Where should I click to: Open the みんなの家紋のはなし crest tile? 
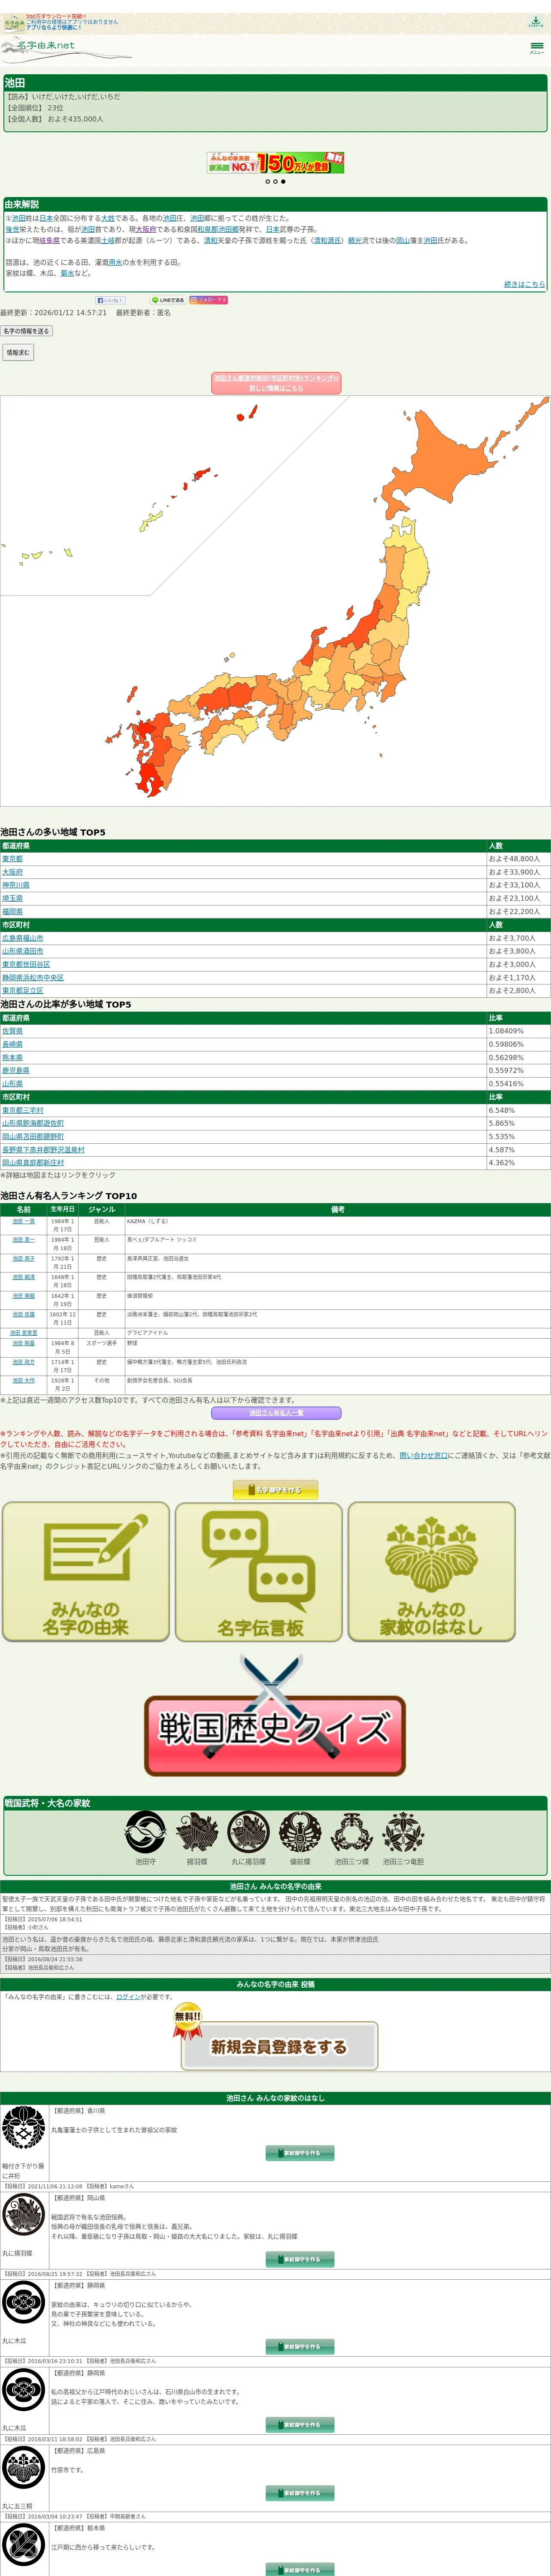[432, 1571]
